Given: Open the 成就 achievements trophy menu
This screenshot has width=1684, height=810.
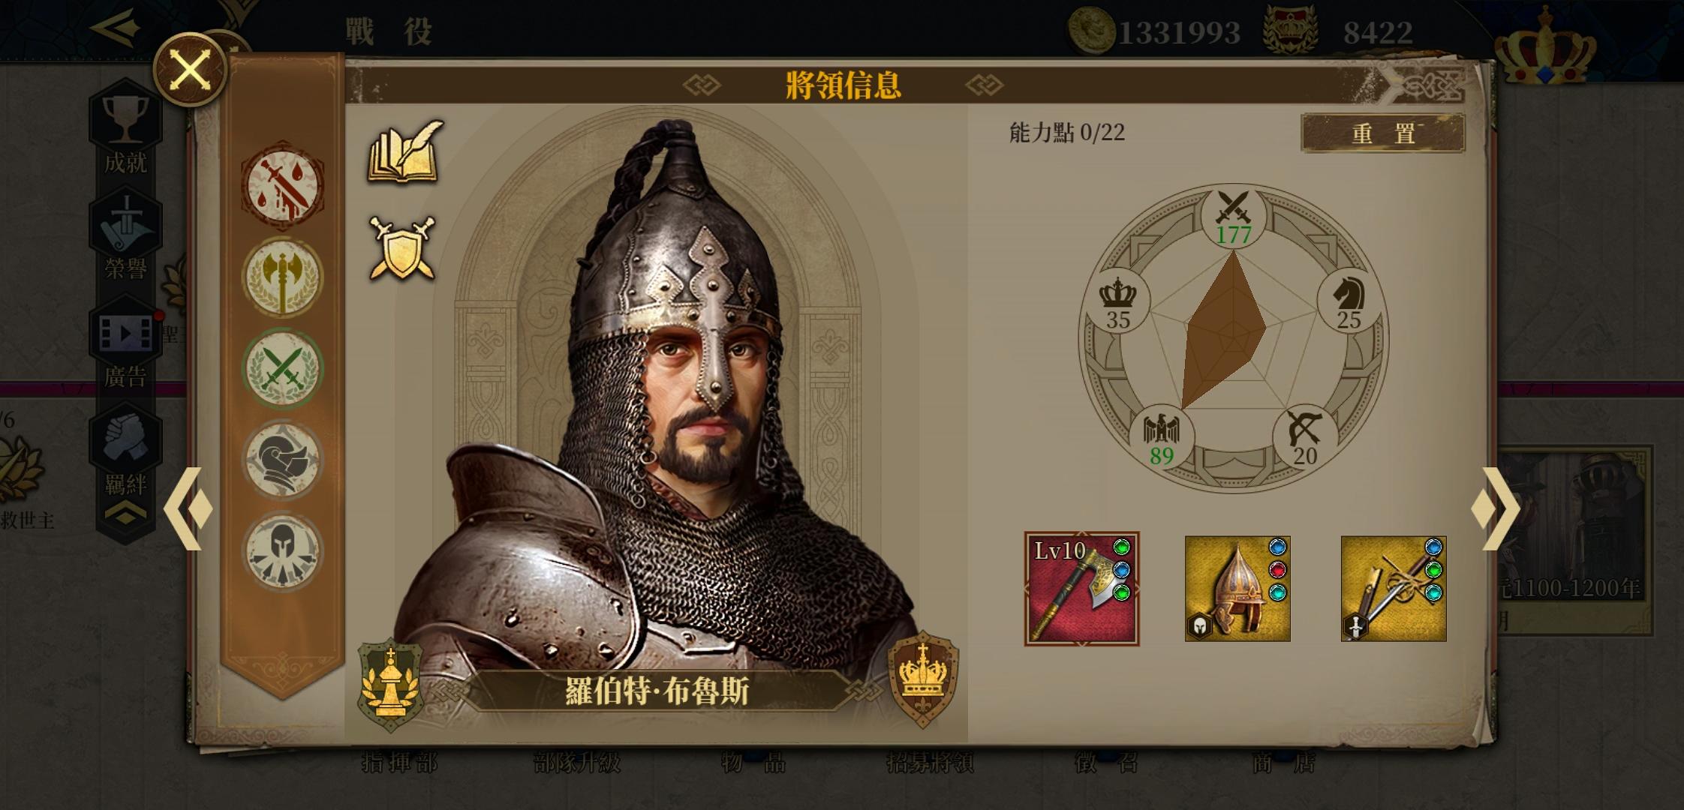Looking at the screenshot, I should (125, 129).
